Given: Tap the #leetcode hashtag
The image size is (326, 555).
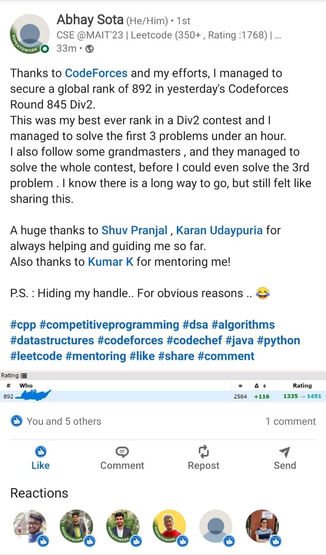Looking at the screenshot, I should [x=38, y=356].
